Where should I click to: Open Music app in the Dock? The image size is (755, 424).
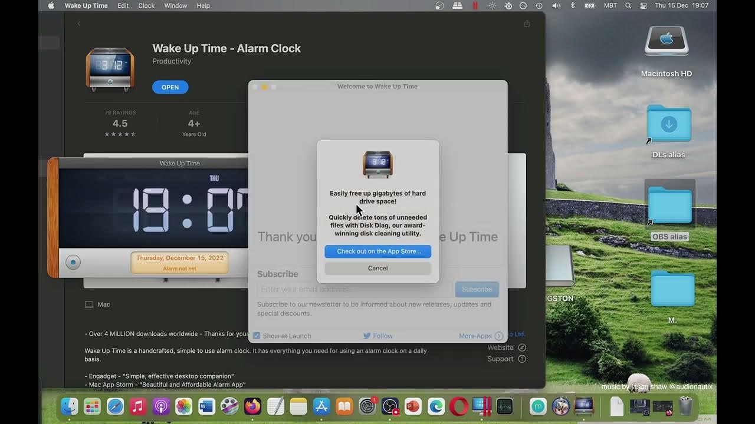point(138,406)
